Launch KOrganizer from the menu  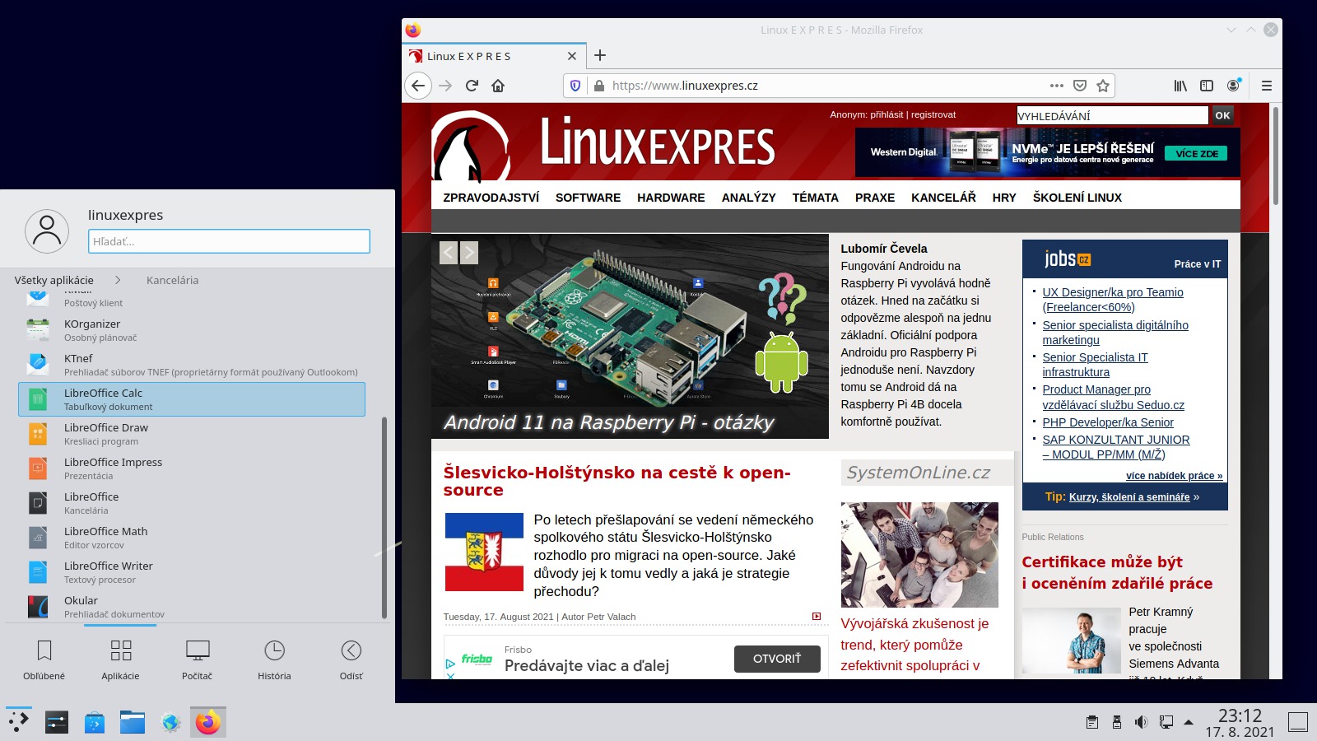pos(191,330)
